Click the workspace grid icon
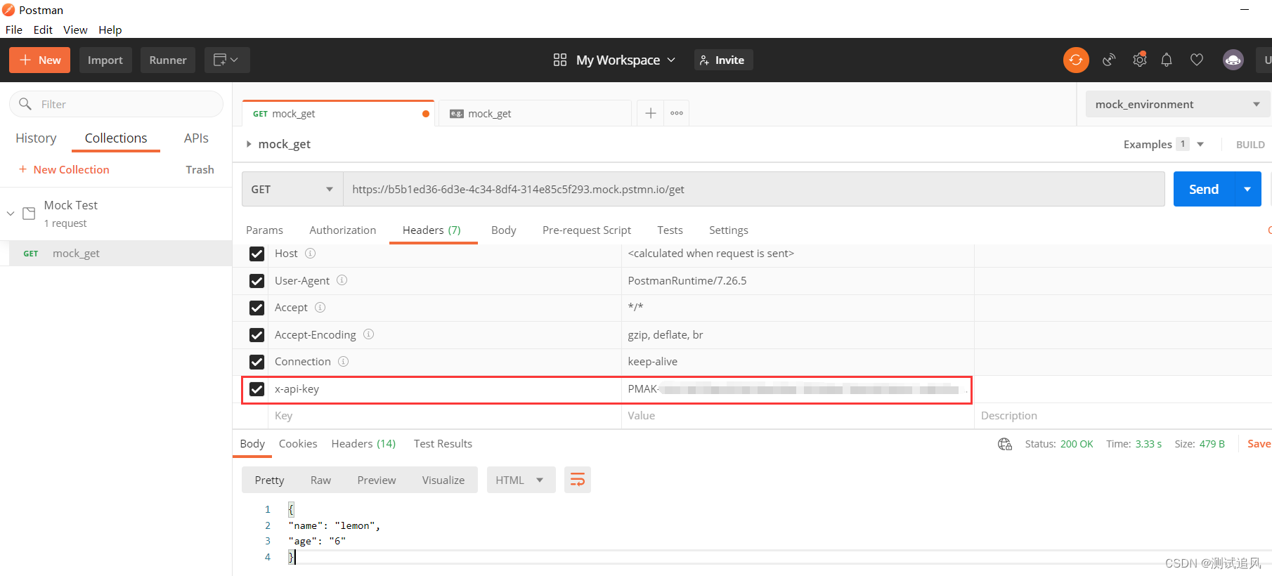 (559, 60)
